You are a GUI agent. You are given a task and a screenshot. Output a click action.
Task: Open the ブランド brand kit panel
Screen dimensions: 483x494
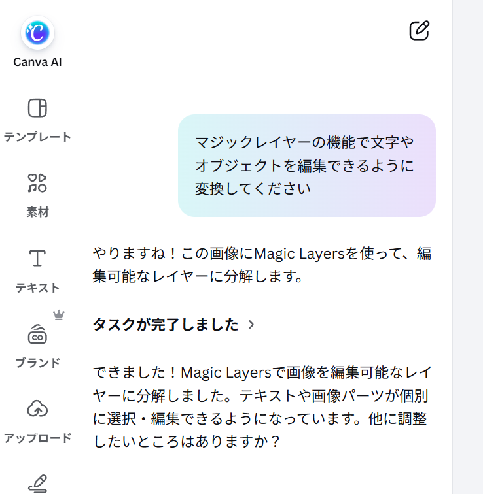(x=37, y=346)
